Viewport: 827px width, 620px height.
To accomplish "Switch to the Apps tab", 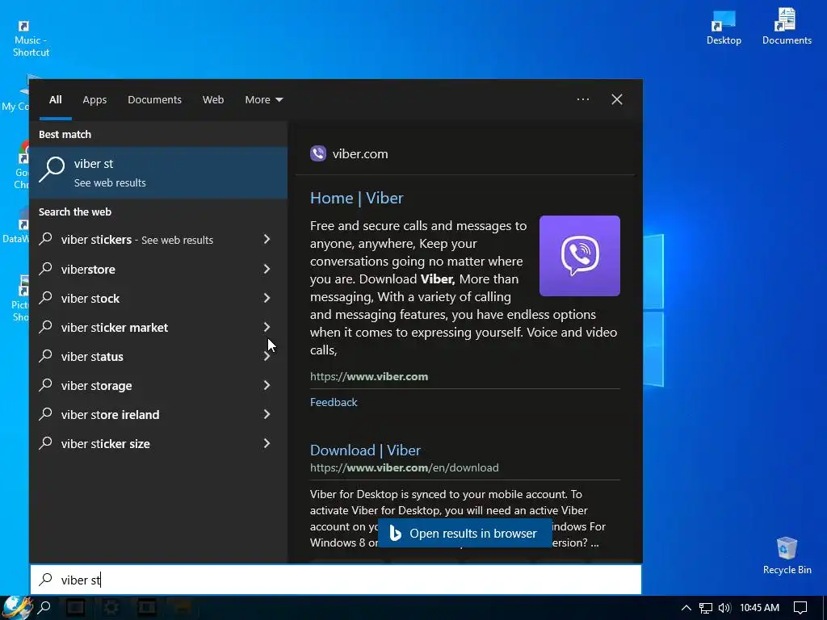I will (x=94, y=99).
